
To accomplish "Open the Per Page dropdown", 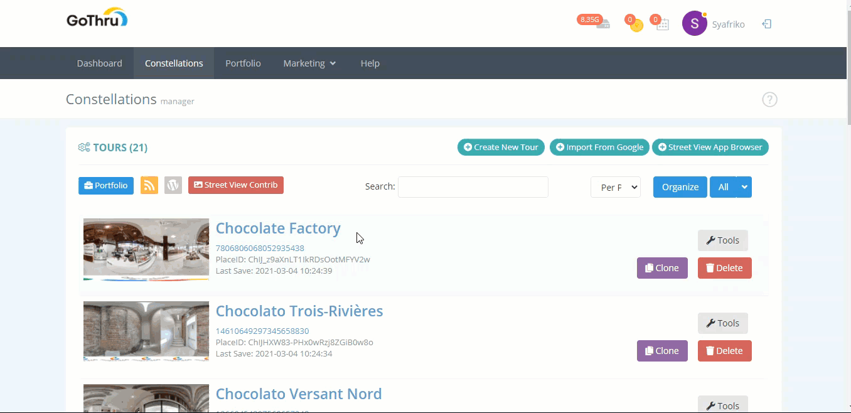I will 616,187.
